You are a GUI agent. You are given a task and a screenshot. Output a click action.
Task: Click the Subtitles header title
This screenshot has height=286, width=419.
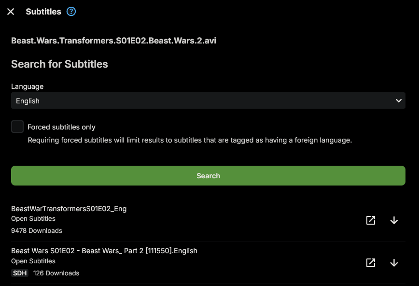pyautogui.click(x=43, y=12)
